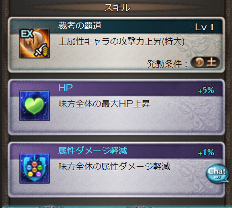Click the +5% HP bonus value
Screen dimensions: 232x208
coord(206,90)
